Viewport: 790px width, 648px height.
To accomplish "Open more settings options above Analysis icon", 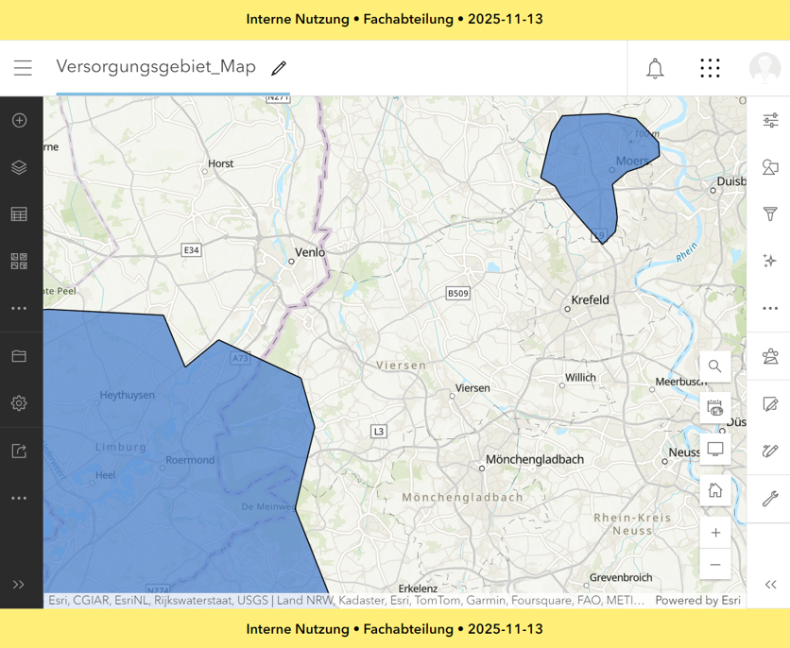I will pyautogui.click(x=770, y=308).
